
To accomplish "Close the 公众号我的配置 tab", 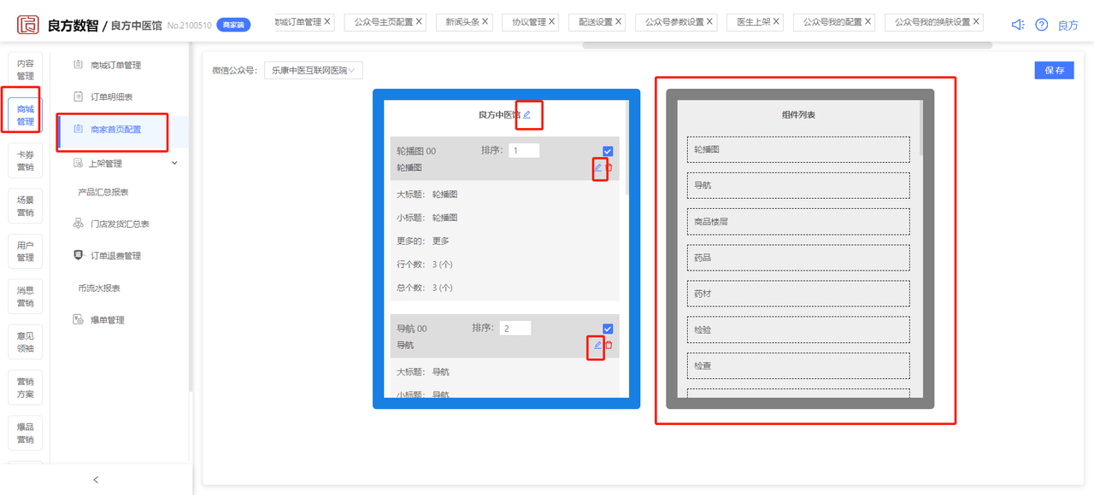I will (x=868, y=21).
